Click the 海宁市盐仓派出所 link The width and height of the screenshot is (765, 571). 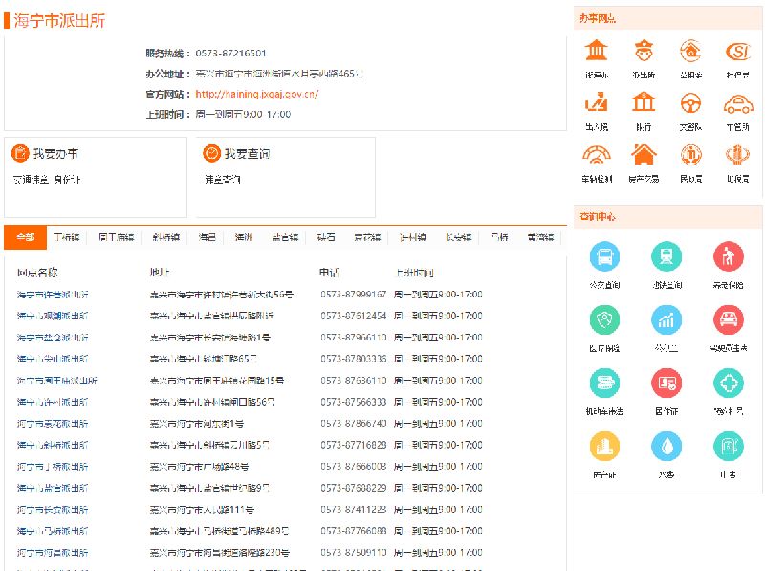53,338
